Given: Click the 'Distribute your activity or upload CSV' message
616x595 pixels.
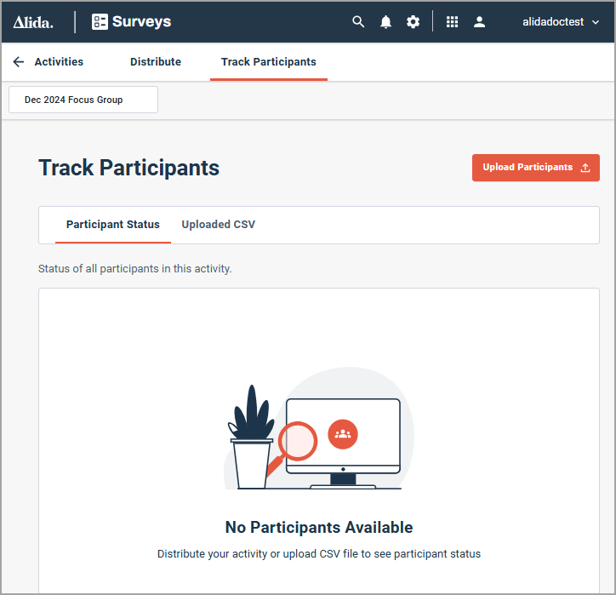Looking at the screenshot, I should [x=318, y=554].
